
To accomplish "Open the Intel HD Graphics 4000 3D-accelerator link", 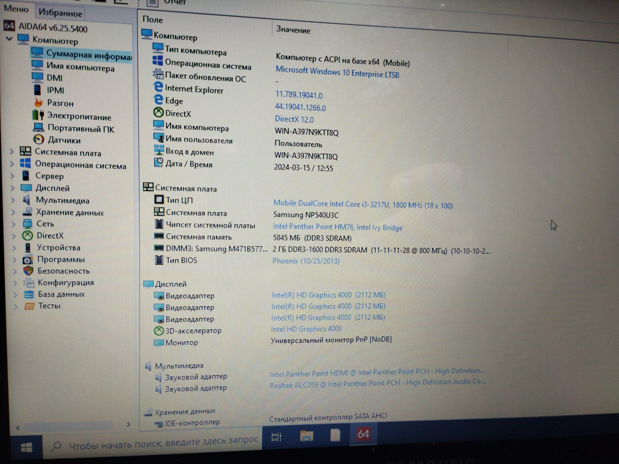I will (306, 329).
